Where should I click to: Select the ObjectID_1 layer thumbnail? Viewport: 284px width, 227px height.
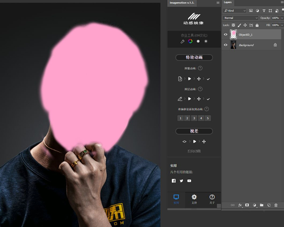click(x=233, y=34)
